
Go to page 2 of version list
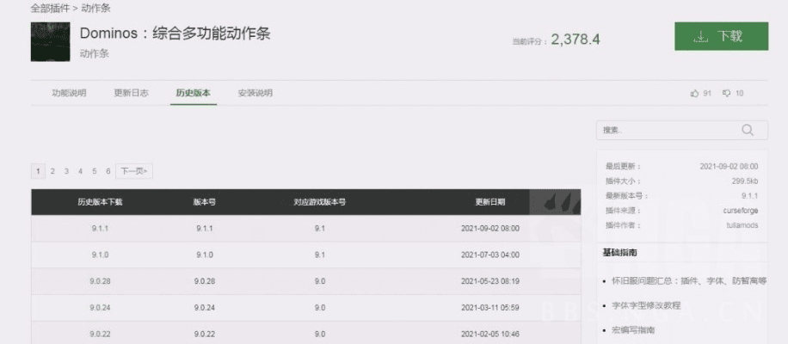point(52,171)
